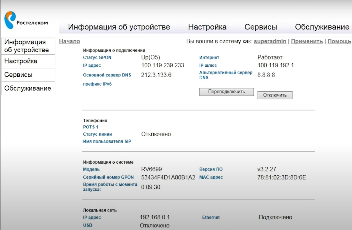Click the GPON serial number value
Viewport: 352px width, 230px height.
pos(168,177)
